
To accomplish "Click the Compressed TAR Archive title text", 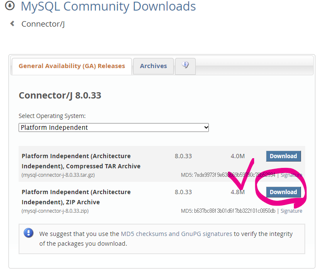I will [x=81, y=161].
